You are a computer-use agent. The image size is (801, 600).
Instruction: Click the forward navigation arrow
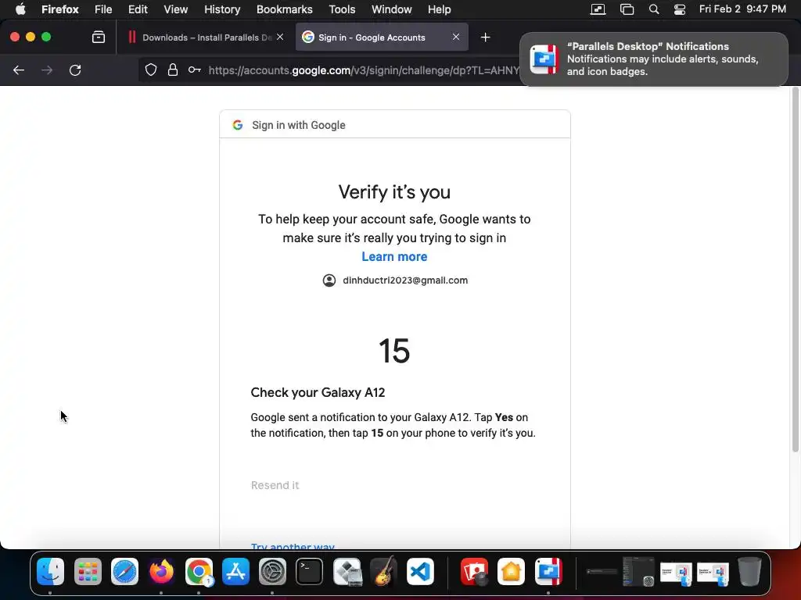[x=47, y=70]
